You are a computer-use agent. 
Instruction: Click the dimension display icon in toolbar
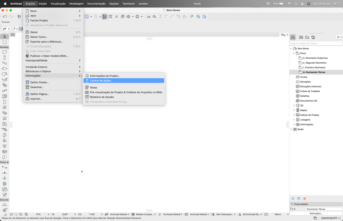pyautogui.click(x=111, y=16)
